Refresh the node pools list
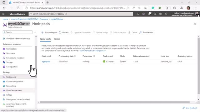 (64, 32)
